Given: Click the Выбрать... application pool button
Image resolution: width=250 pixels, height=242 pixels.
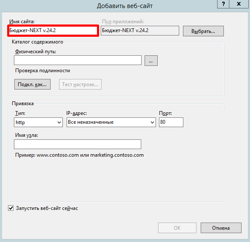Looking at the screenshot, I should (x=203, y=31).
